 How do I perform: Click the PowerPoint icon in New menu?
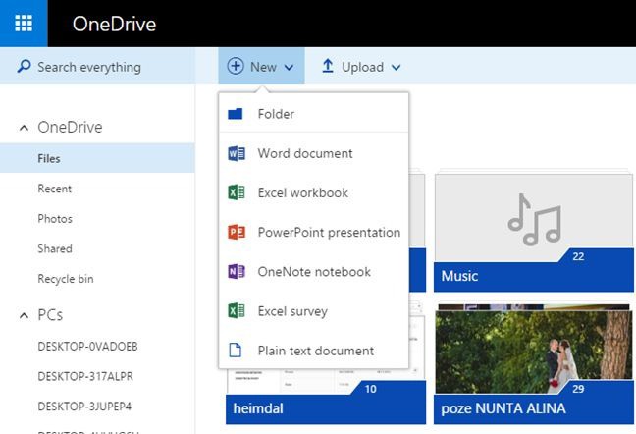[237, 233]
